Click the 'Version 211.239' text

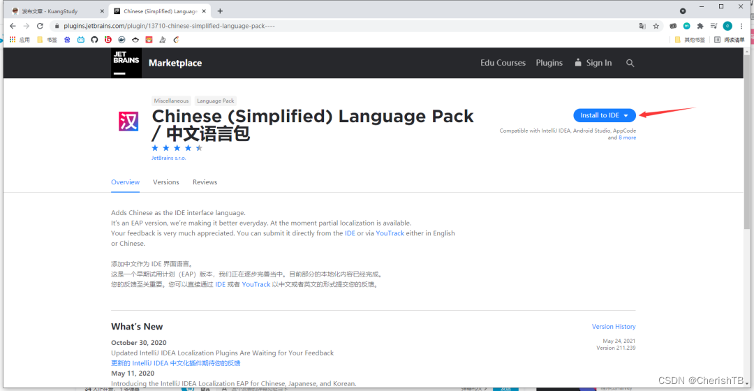(616, 348)
